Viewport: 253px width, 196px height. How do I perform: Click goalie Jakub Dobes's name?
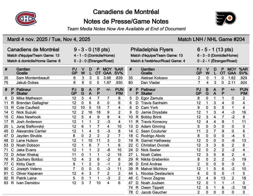[28, 82]
